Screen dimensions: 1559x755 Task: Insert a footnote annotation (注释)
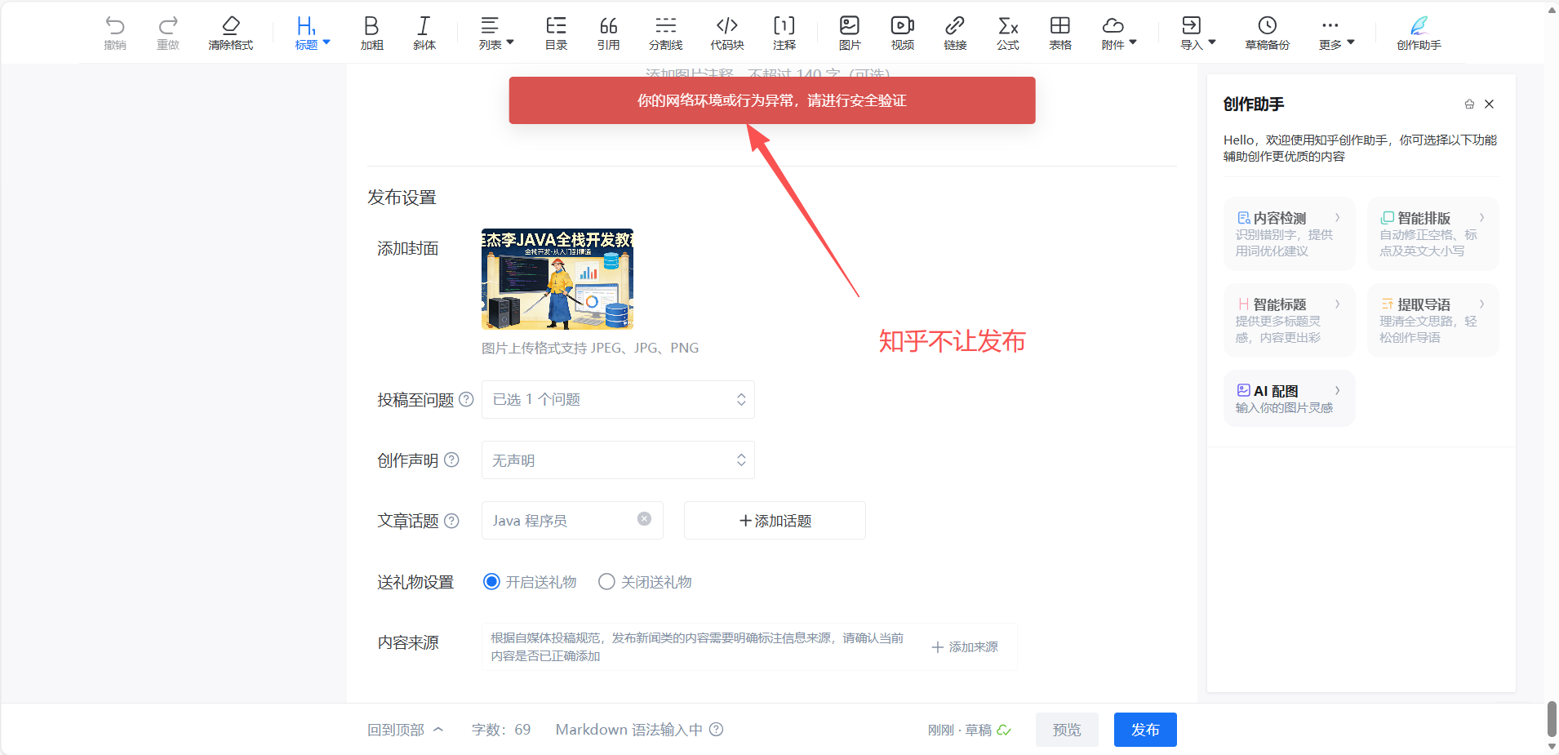tap(784, 33)
